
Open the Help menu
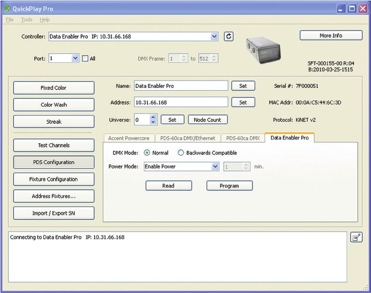[x=45, y=20]
